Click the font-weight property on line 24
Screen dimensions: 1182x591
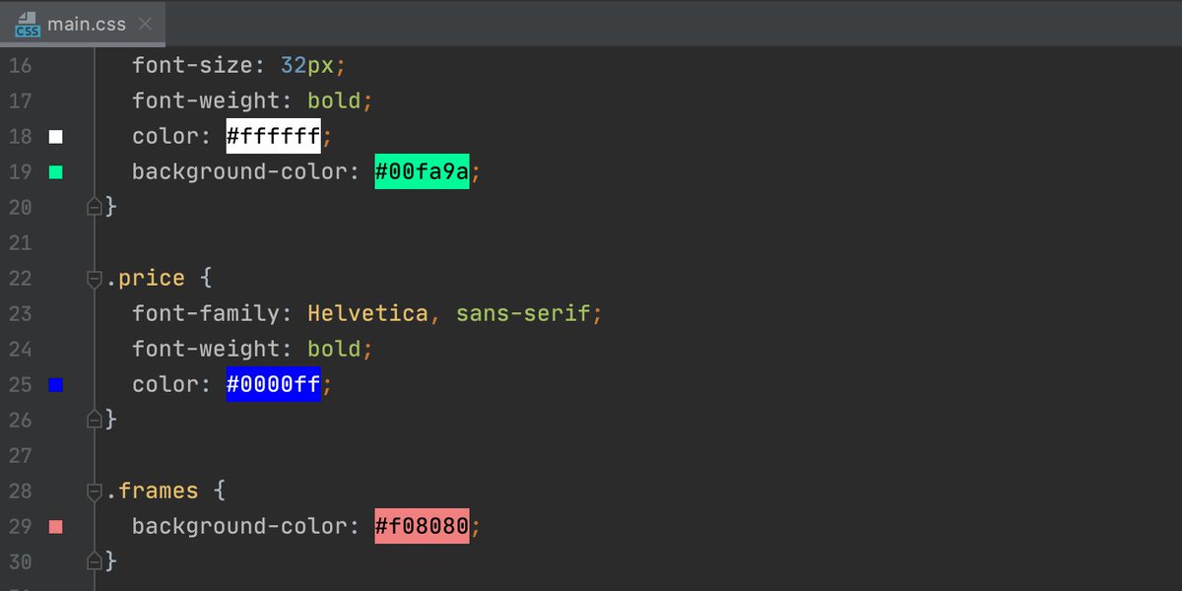click(206, 349)
